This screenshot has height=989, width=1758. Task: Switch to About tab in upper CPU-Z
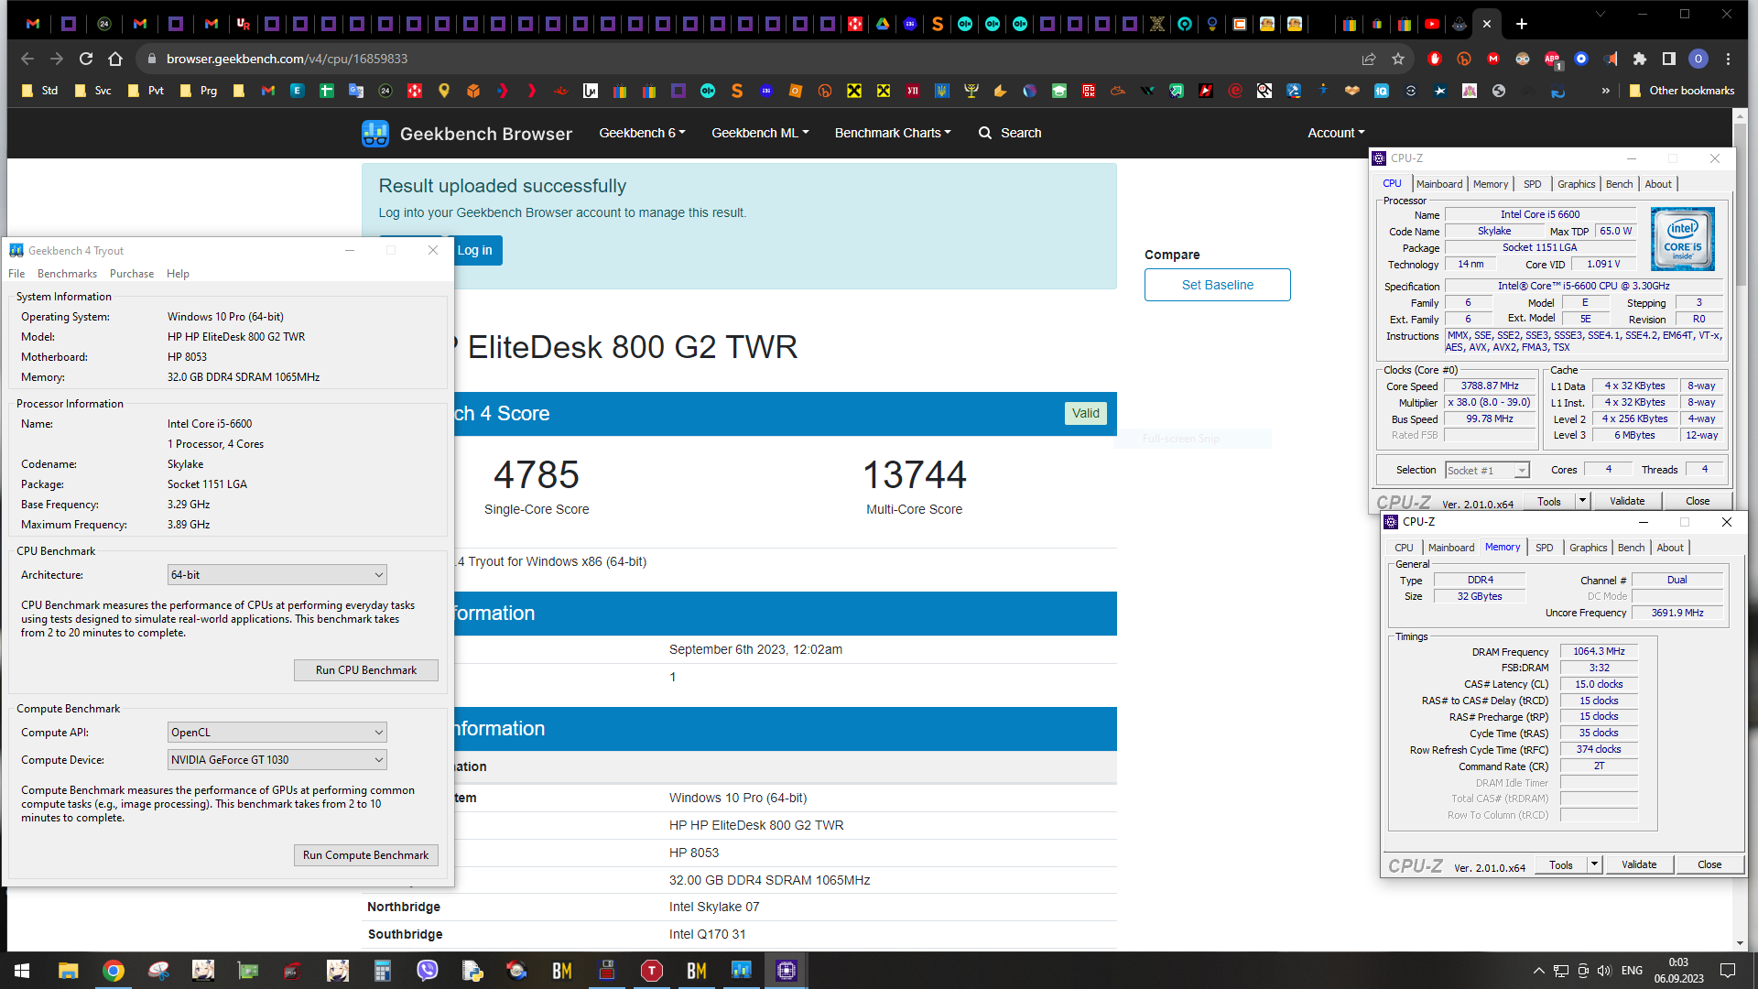tap(1658, 184)
